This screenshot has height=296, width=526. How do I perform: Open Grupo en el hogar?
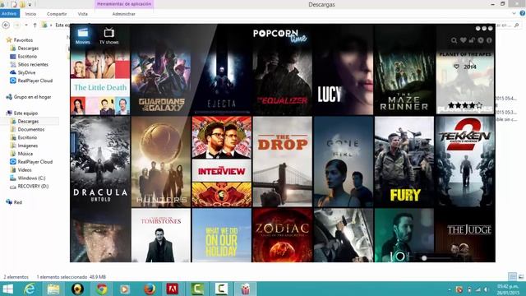33,97
